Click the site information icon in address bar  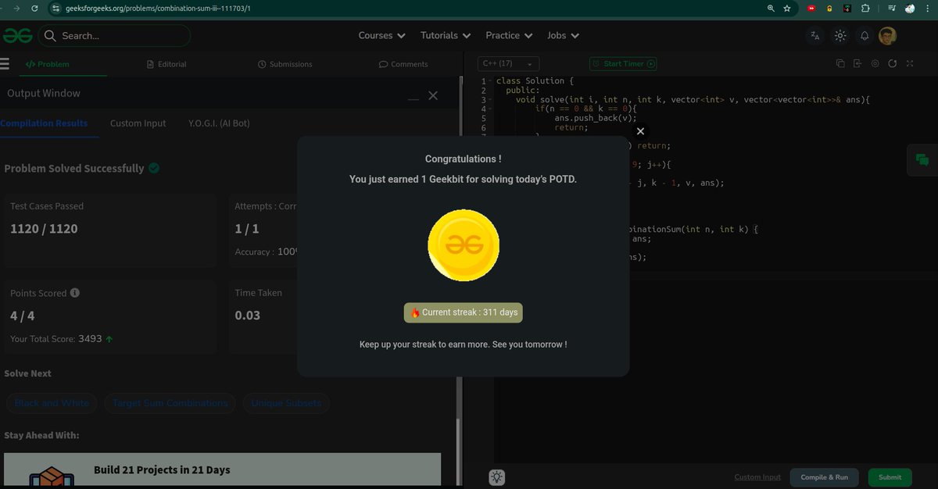(x=55, y=8)
